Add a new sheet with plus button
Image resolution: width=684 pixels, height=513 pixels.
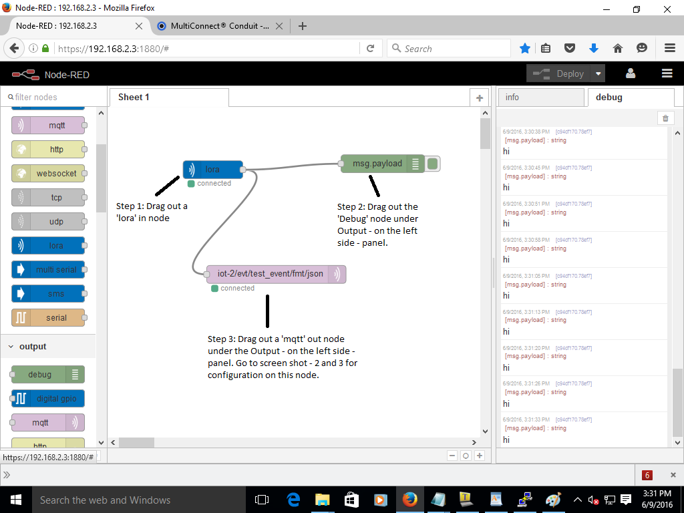coord(479,98)
